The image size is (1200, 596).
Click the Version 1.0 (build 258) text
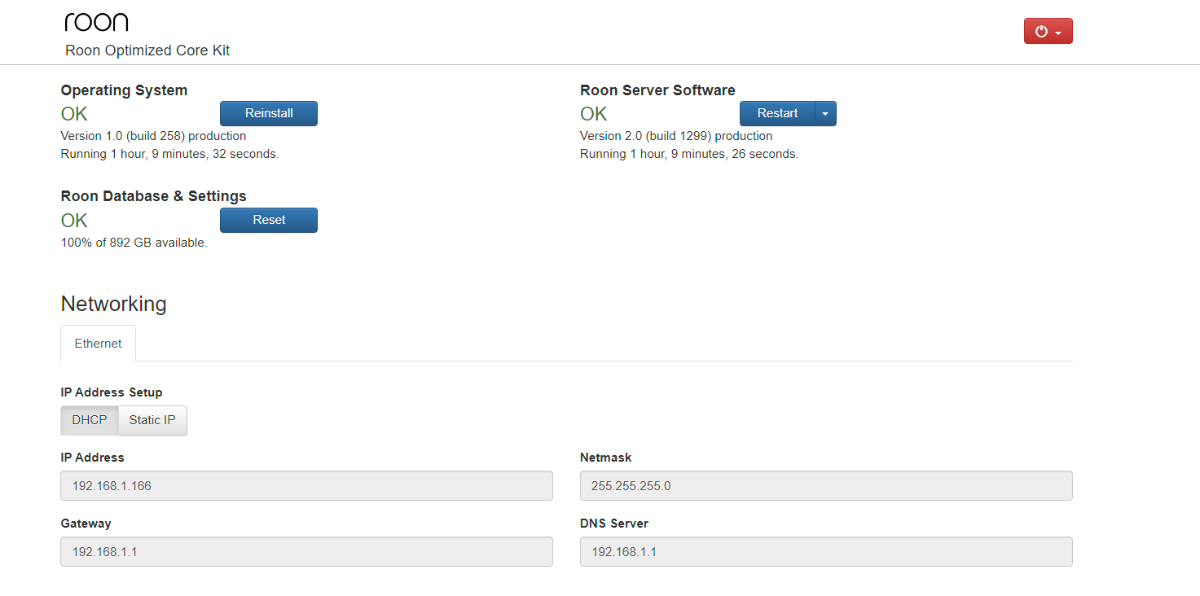click(153, 136)
